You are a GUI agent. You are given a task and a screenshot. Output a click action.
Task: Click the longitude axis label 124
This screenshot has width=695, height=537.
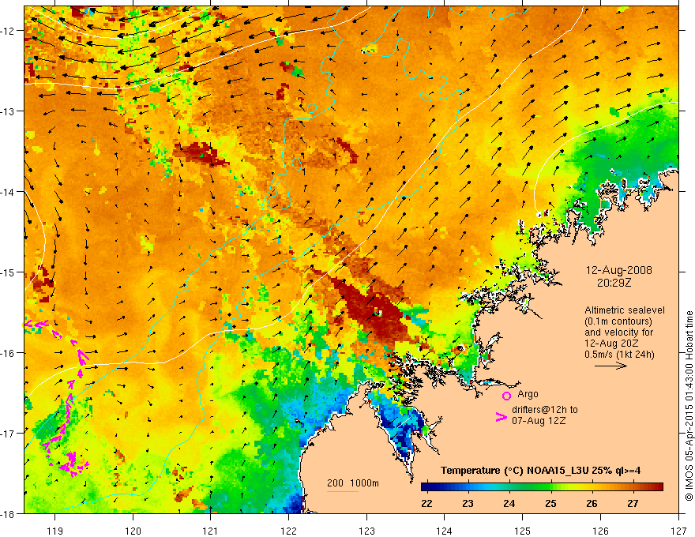click(x=445, y=531)
